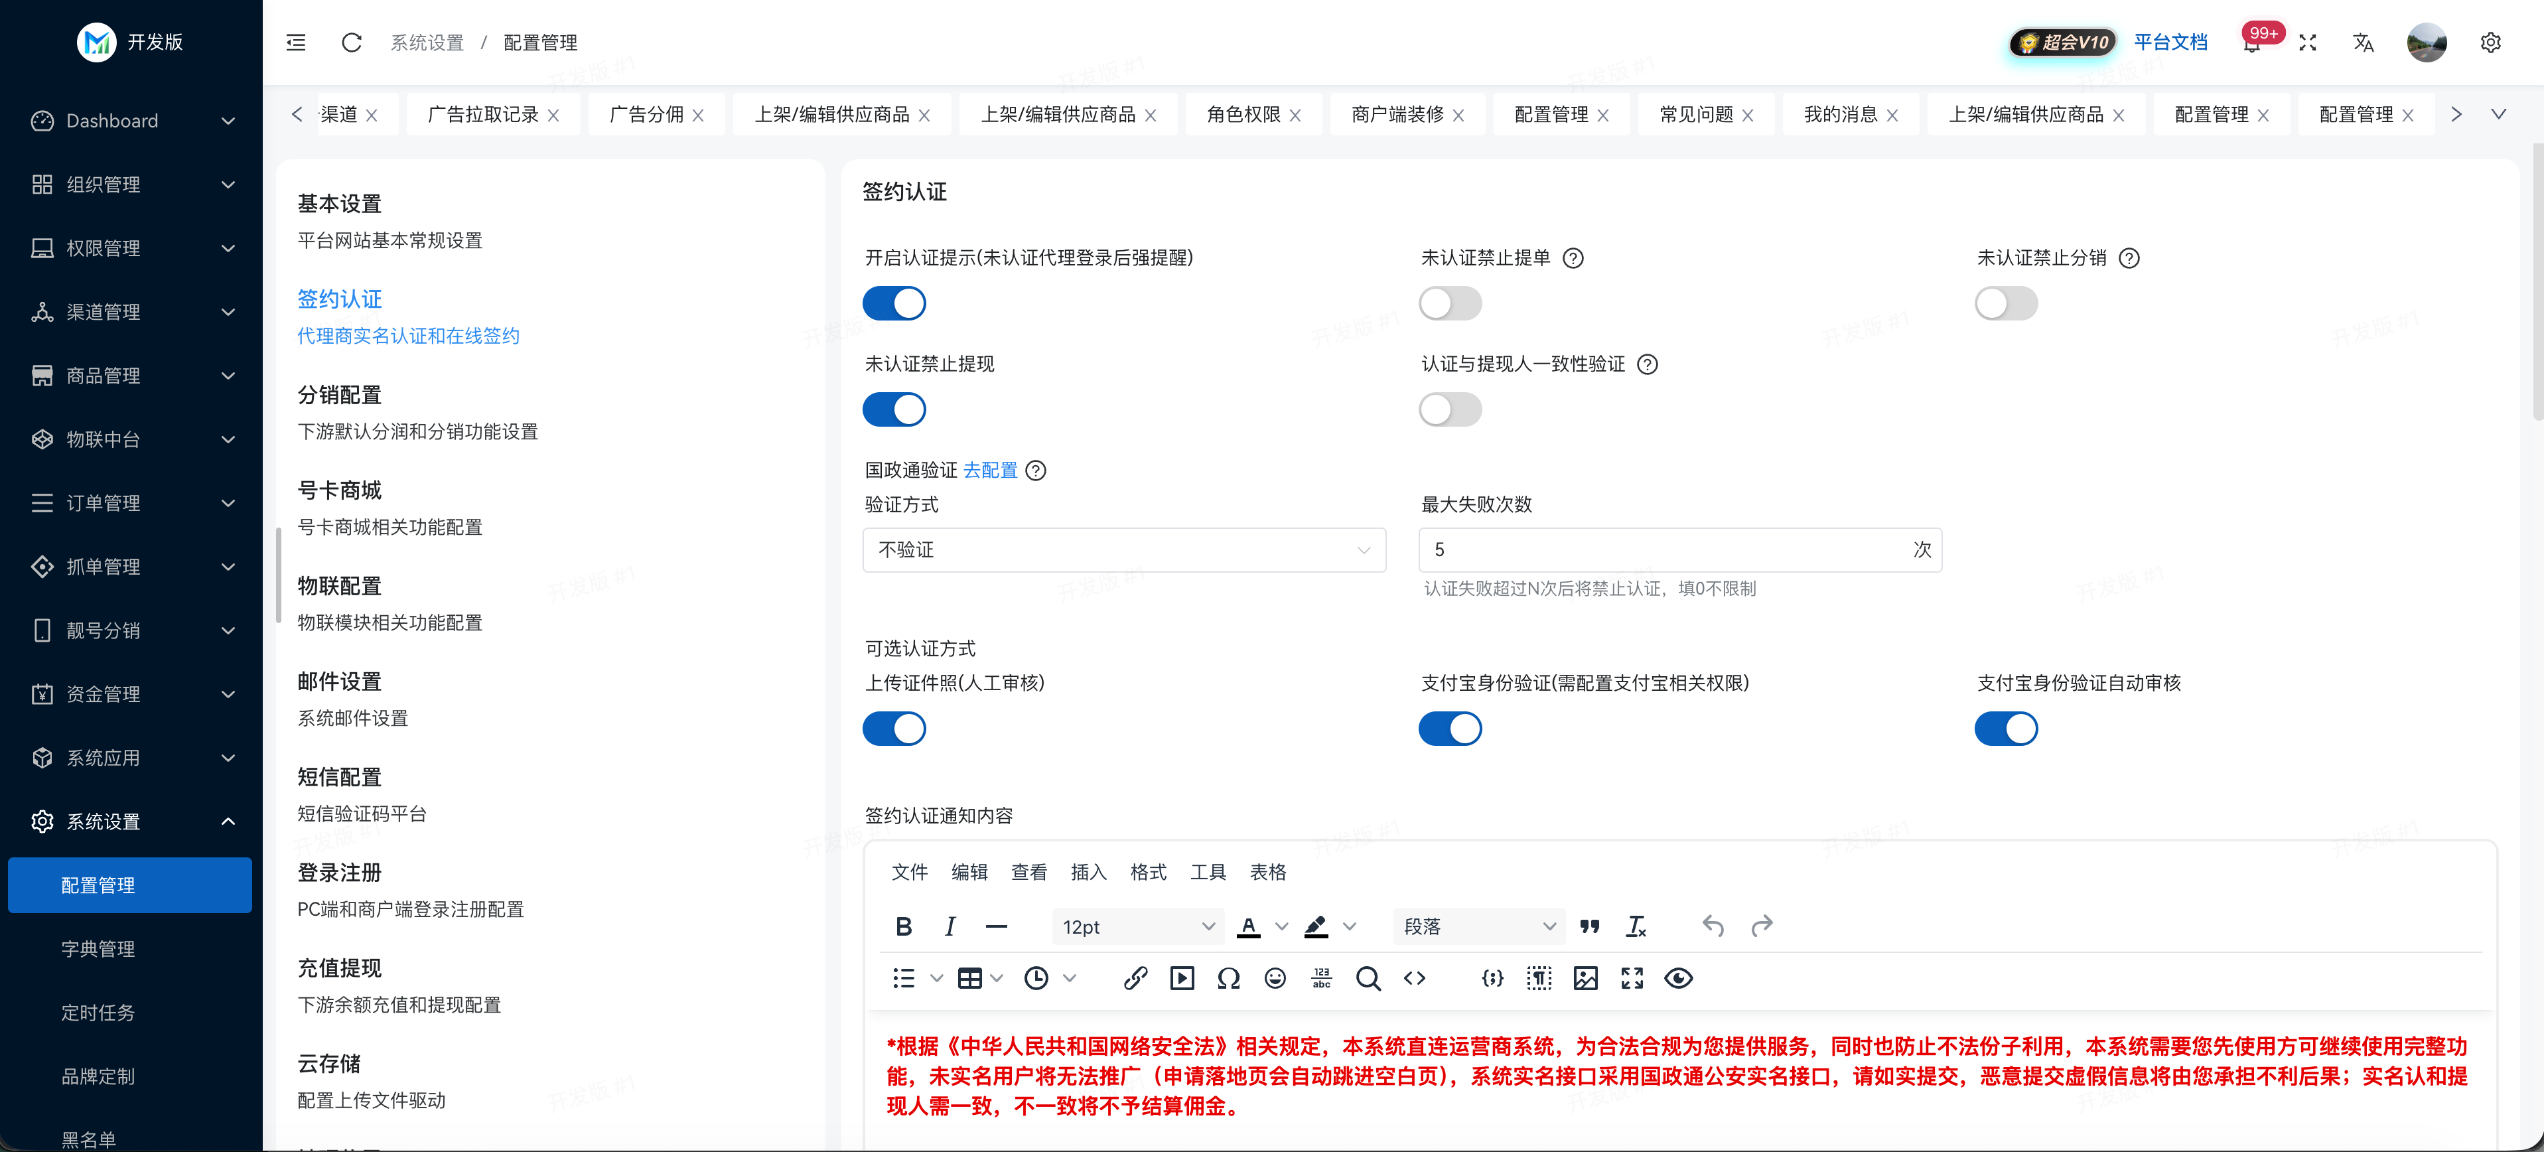Open the paragraph format dropdown showing 段落

click(1478, 926)
